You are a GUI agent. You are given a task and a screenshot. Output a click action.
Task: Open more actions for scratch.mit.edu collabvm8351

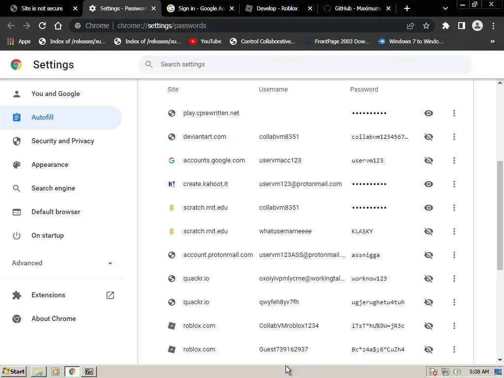[454, 208]
